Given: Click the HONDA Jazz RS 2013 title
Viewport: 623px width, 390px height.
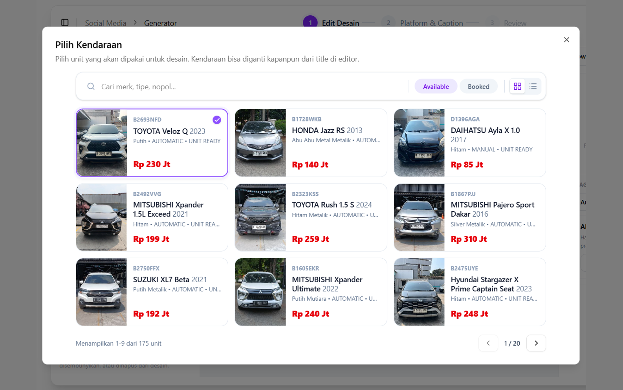Looking at the screenshot, I should pos(327,131).
